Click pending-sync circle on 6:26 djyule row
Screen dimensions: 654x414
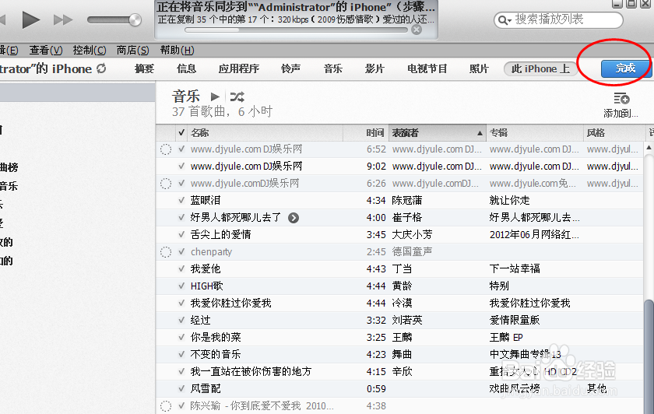pyautogui.click(x=166, y=184)
